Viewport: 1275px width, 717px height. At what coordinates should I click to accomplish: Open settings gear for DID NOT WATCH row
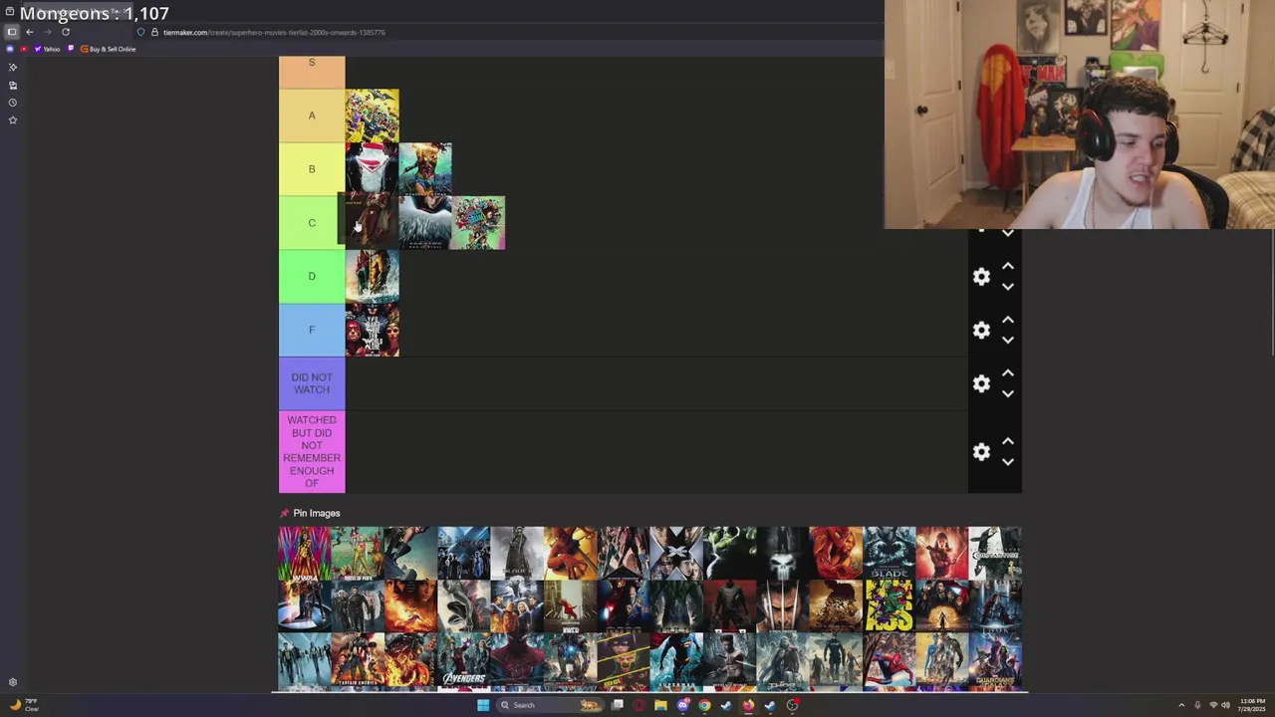(x=981, y=384)
